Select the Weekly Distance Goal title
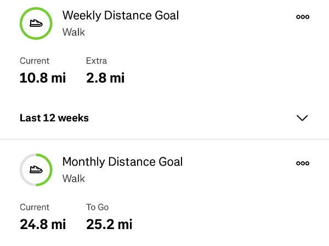This screenshot has height=246, width=329. (121, 15)
